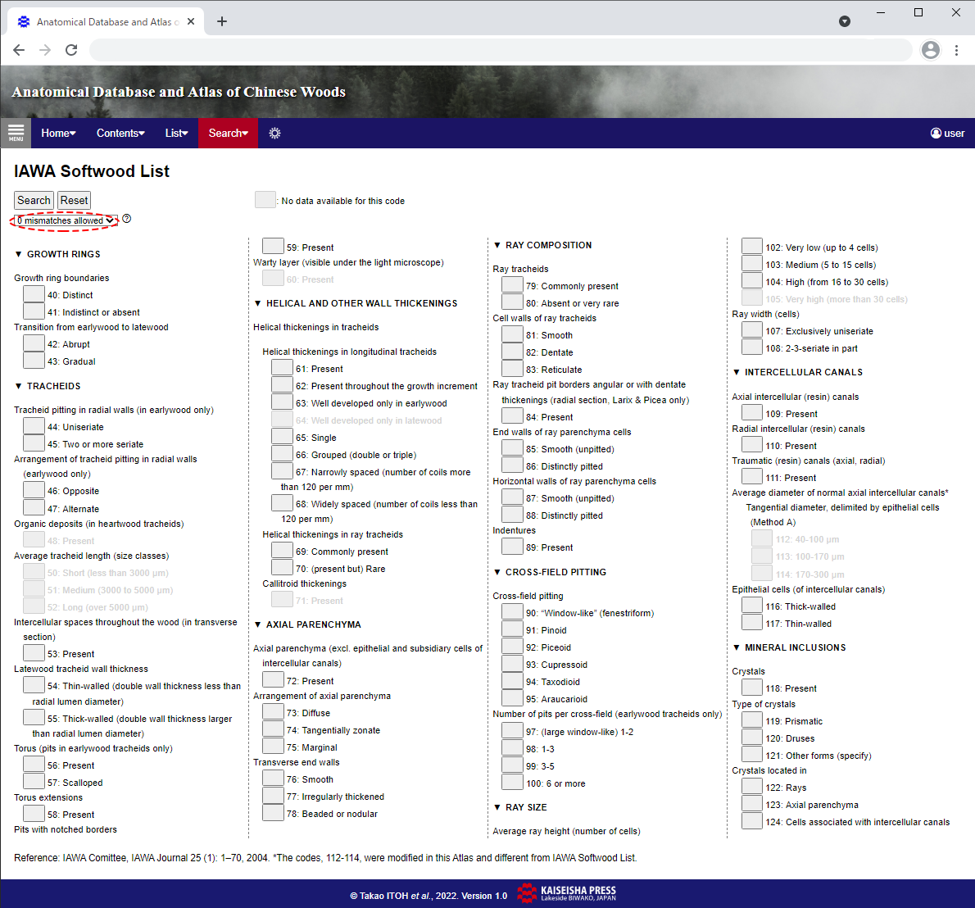
Task: Check 109: Present axial resin canals
Action: point(752,412)
